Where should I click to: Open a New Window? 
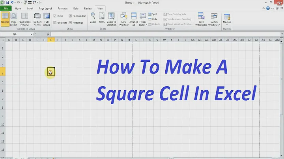click(x=124, y=19)
